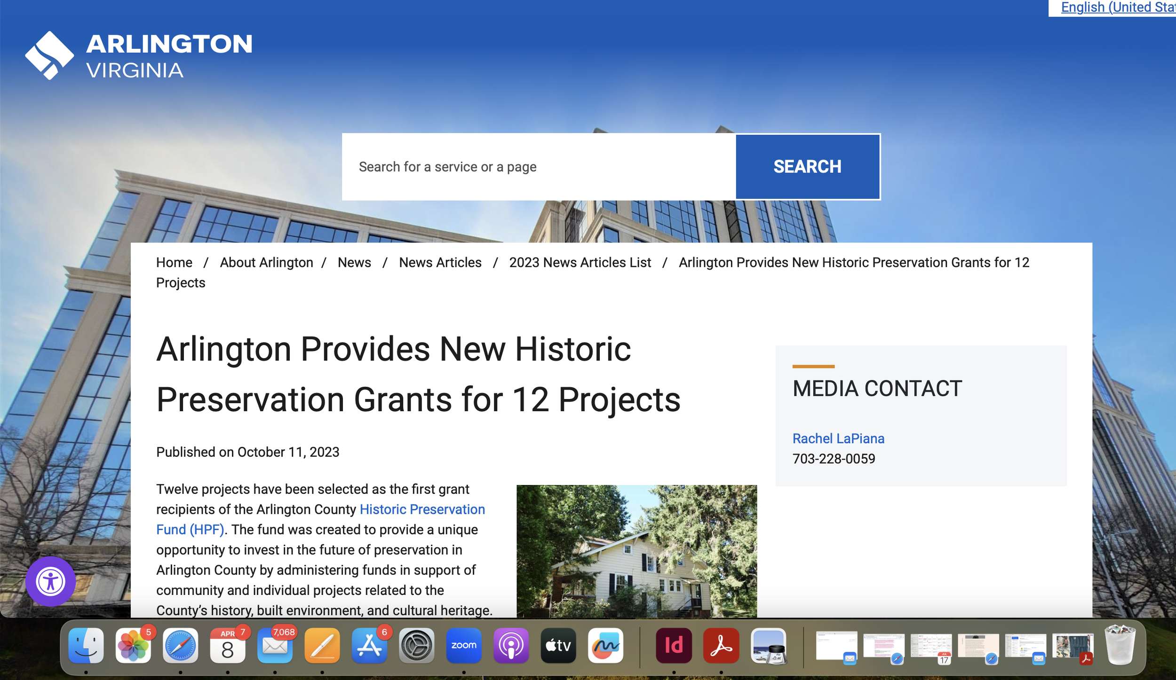Open Podcasts app in the Dock
The height and width of the screenshot is (680, 1176).
coord(511,645)
